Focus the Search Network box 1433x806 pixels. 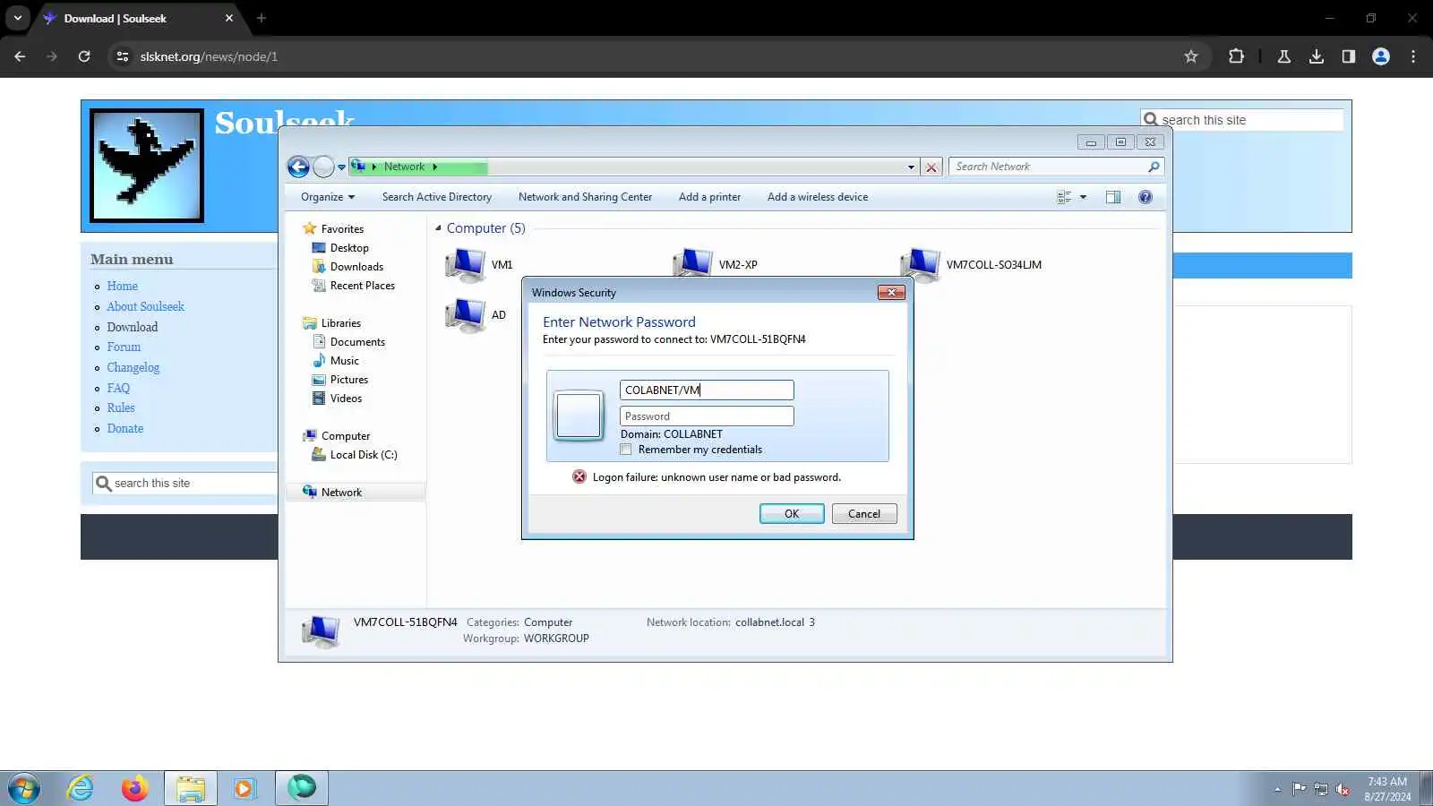click(x=1048, y=167)
